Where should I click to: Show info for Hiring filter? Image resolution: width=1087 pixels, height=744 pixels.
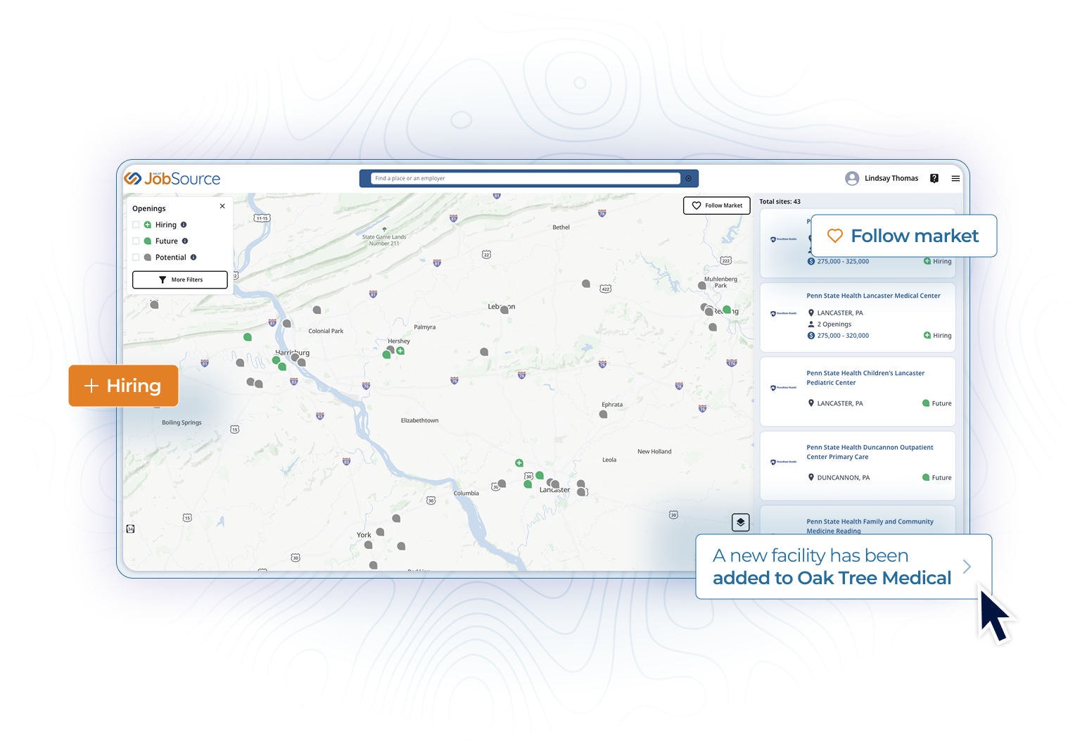click(x=184, y=225)
